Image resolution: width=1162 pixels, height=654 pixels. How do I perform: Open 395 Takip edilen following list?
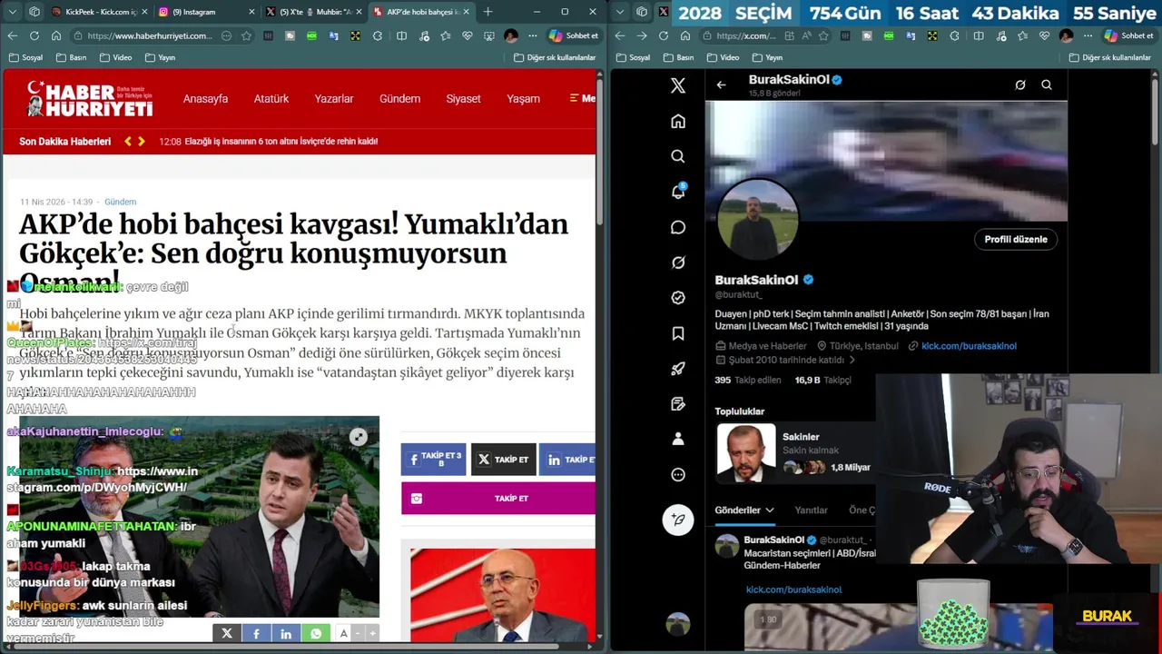point(749,380)
